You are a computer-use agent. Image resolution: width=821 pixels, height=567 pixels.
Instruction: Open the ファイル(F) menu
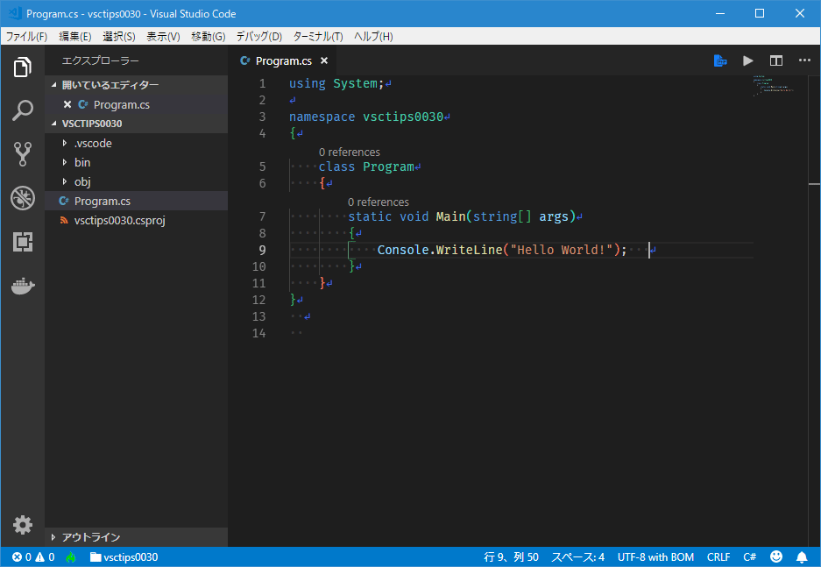(x=27, y=36)
